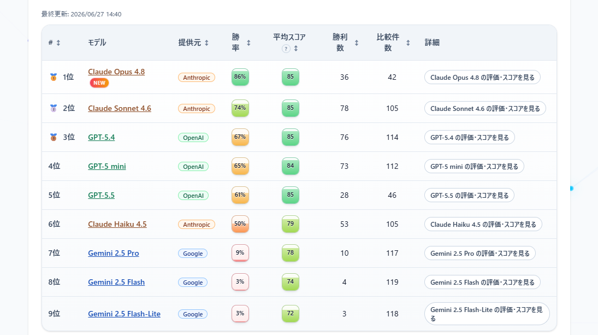This screenshot has height=335, width=598.
Task: Sort by 平均スコア column arrows
Action: [296, 49]
